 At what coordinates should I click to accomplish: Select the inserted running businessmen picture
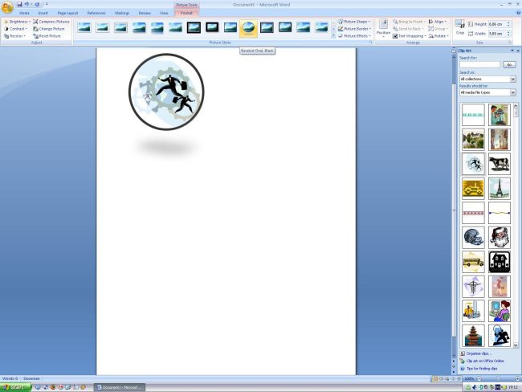(166, 92)
